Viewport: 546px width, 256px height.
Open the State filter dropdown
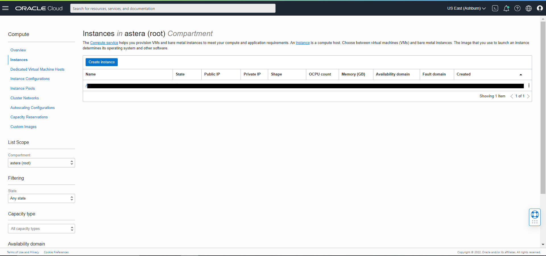tap(42, 198)
